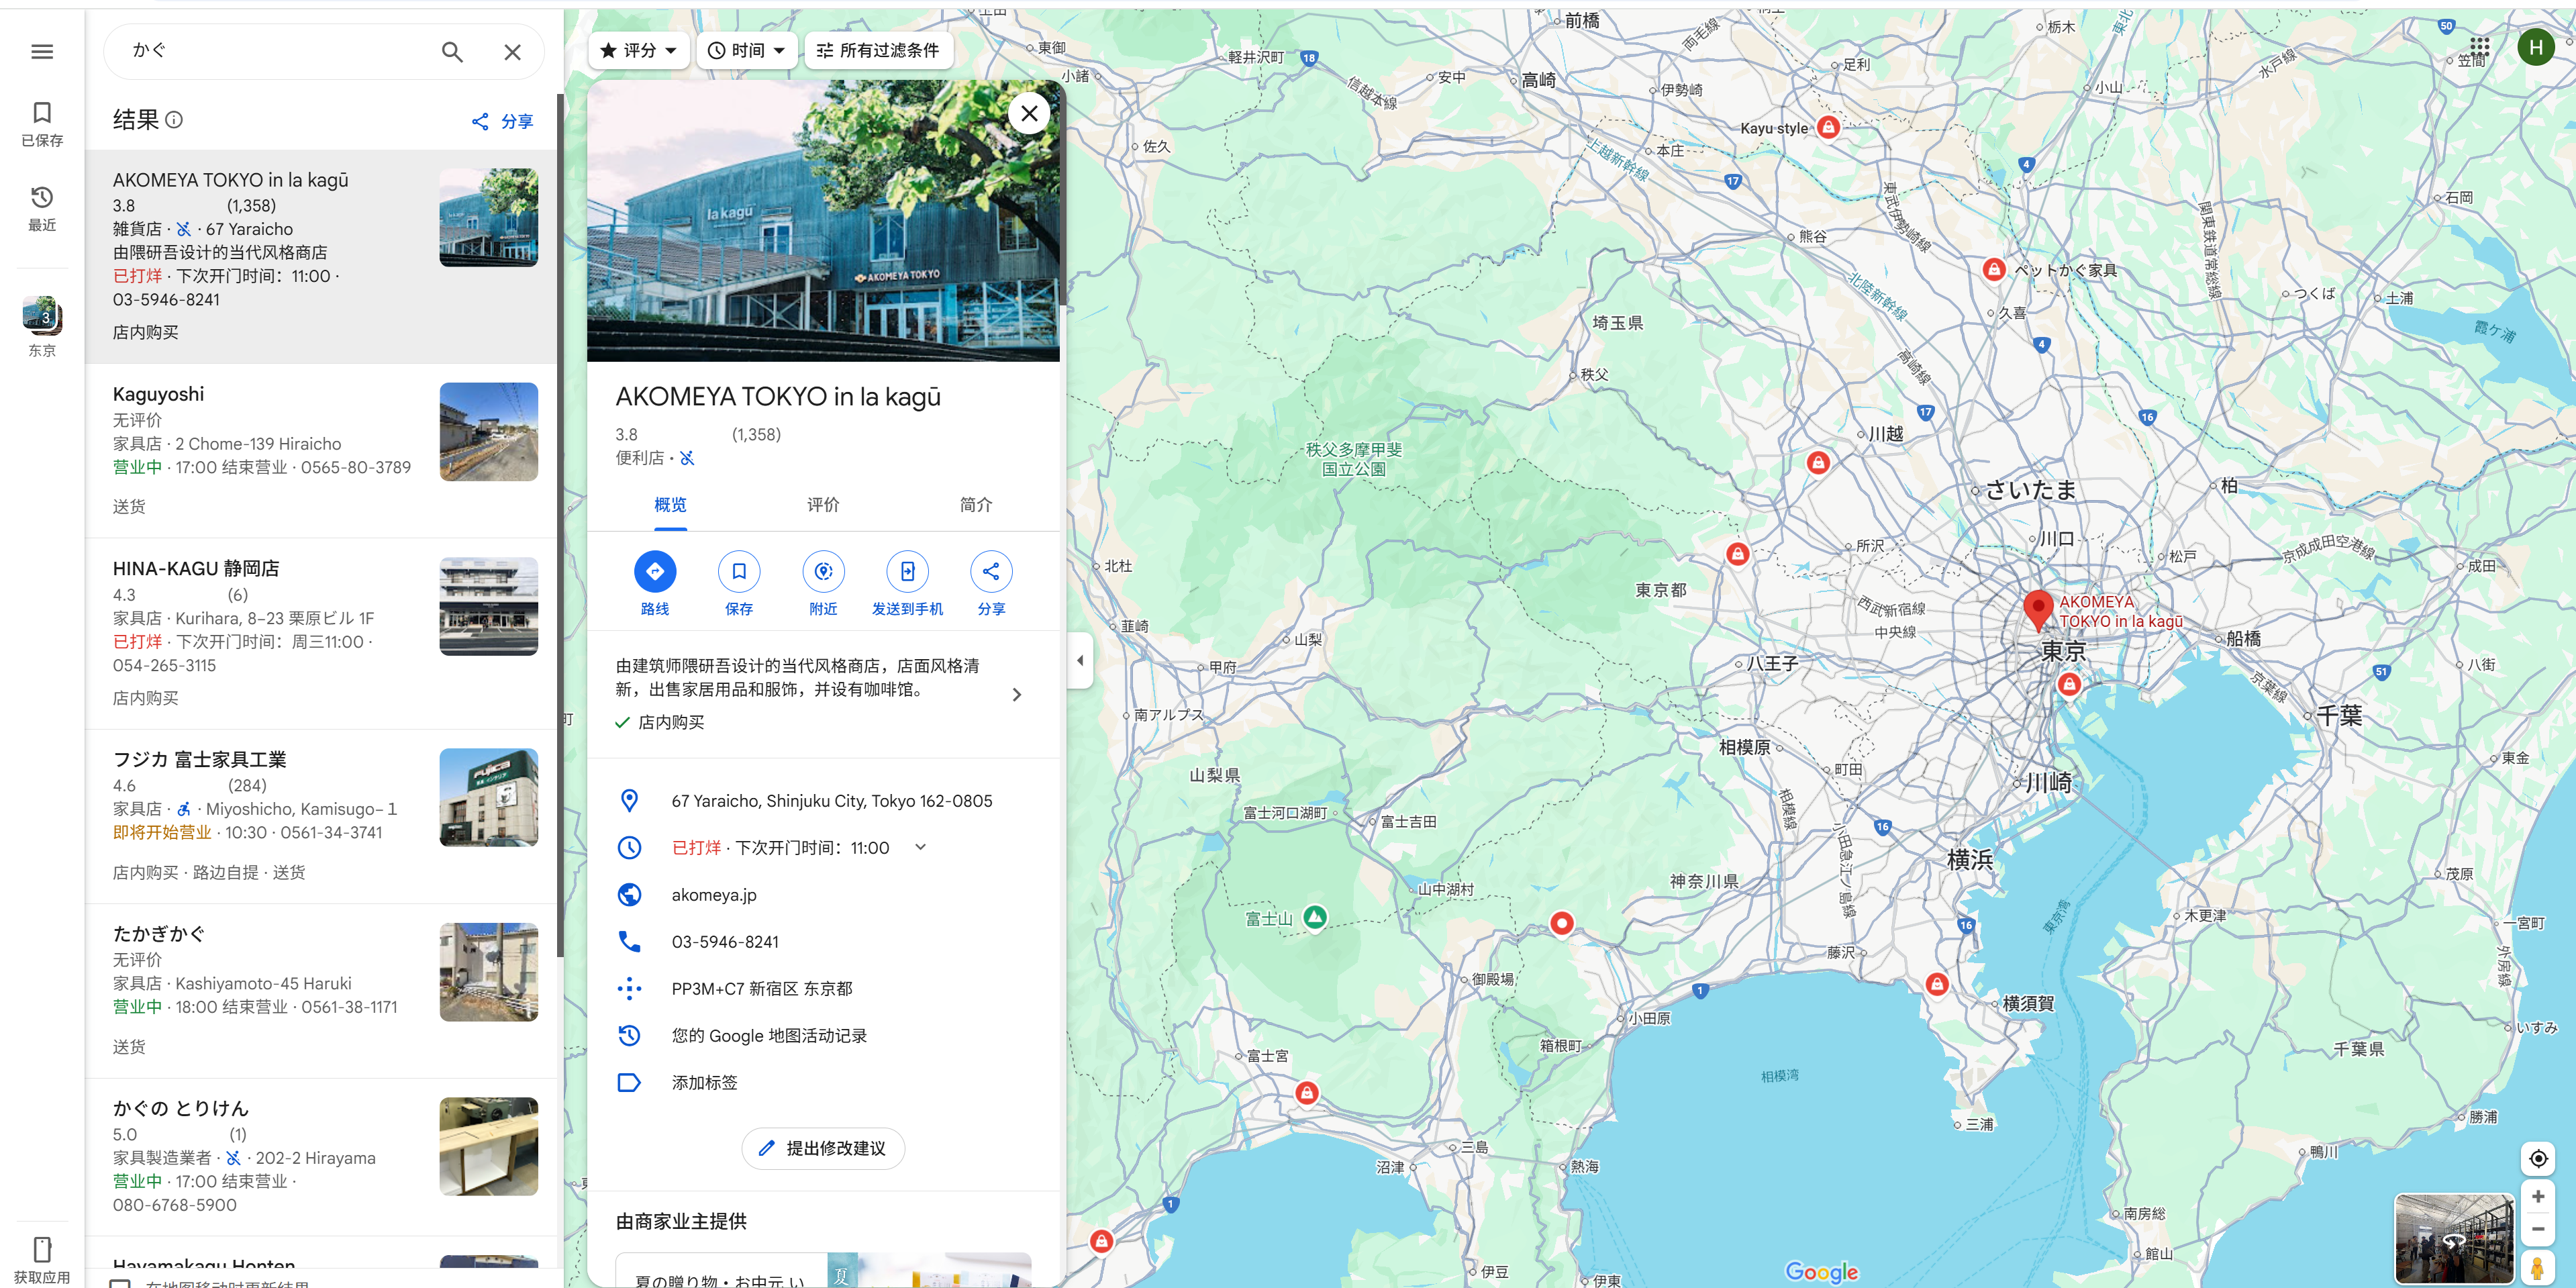Expand opening hours dropdown arrow
Viewport: 2576px width, 1288px height.
point(921,847)
